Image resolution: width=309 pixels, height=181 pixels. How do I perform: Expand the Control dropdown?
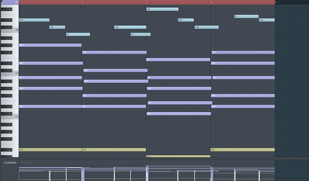coord(10,162)
